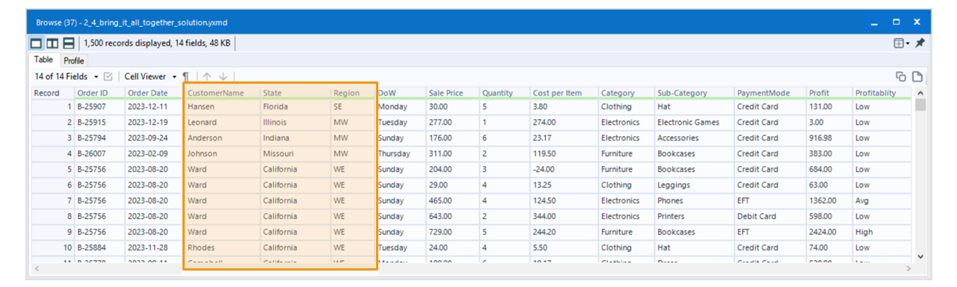
Task: Switch to stacked horizontal split layout
Action: coord(69,44)
